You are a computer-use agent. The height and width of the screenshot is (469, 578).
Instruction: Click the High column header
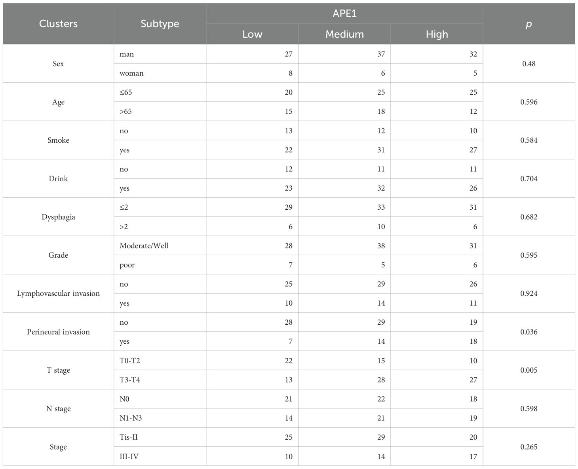pyautogui.click(x=437, y=34)
